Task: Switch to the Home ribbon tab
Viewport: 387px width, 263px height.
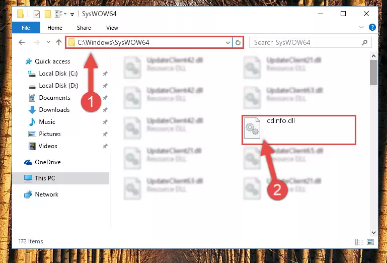Action: pos(55,28)
